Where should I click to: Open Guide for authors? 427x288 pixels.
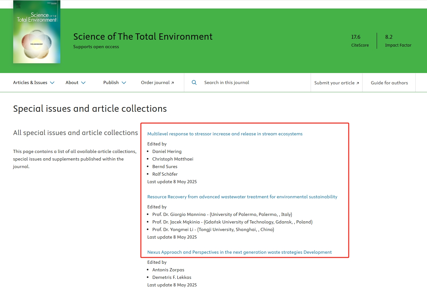(x=389, y=83)
